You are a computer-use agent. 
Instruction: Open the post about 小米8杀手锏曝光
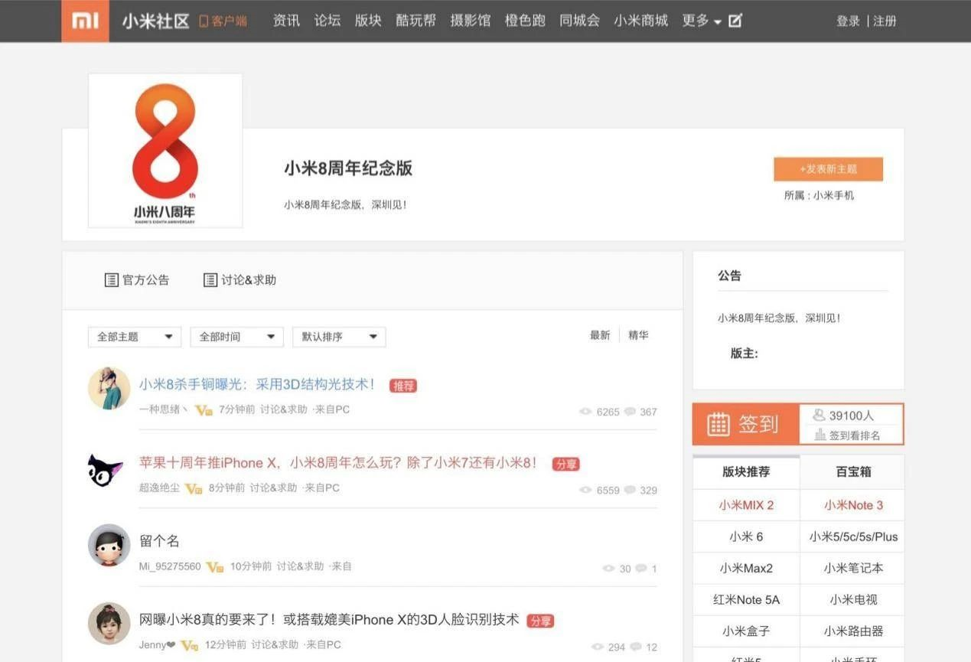(257, 384)
